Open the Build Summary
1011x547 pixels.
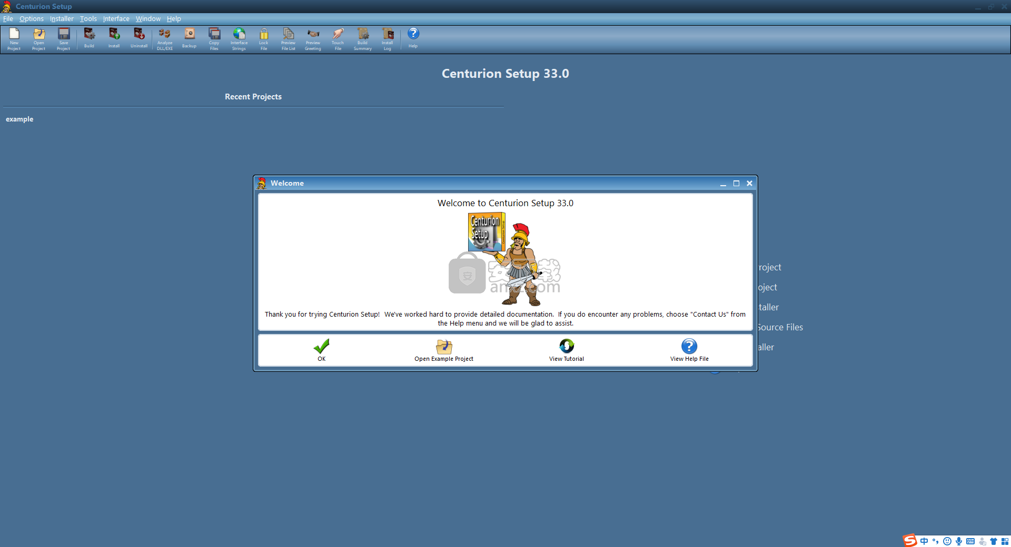click(363, 39)
